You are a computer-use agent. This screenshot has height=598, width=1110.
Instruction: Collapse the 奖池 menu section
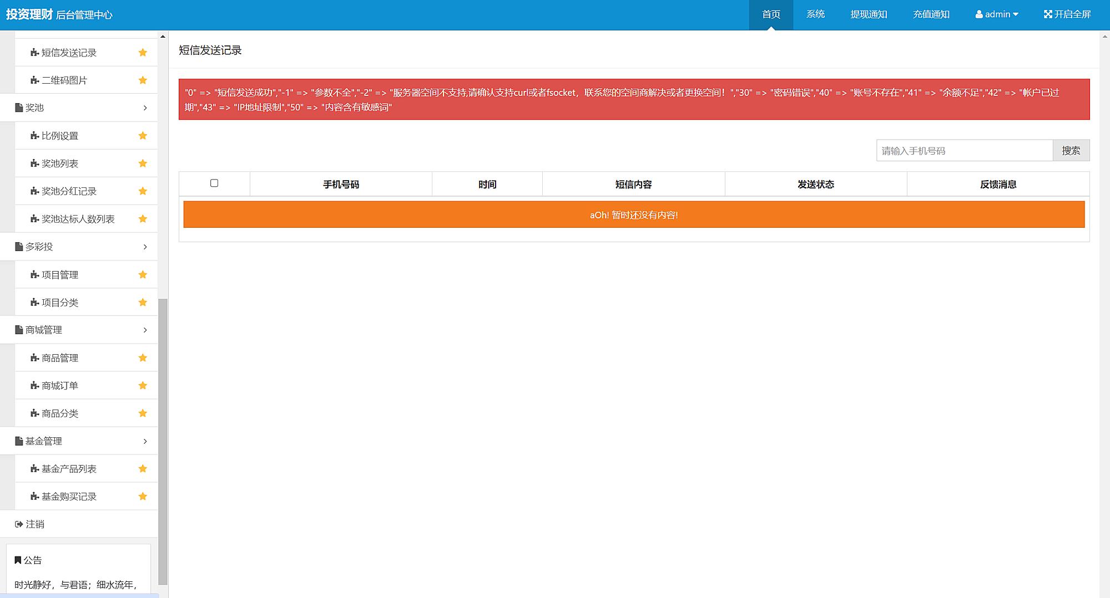pos(145,108)
